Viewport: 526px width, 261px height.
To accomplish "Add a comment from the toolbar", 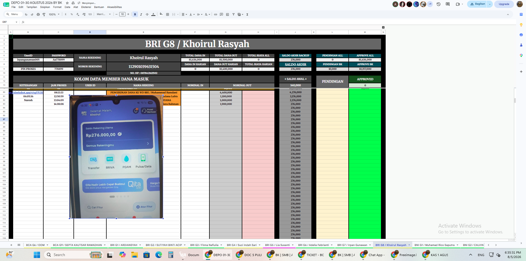I will (221, 15).
